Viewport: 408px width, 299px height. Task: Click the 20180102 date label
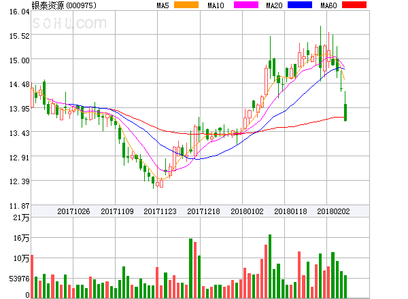[x=247, y=211]
